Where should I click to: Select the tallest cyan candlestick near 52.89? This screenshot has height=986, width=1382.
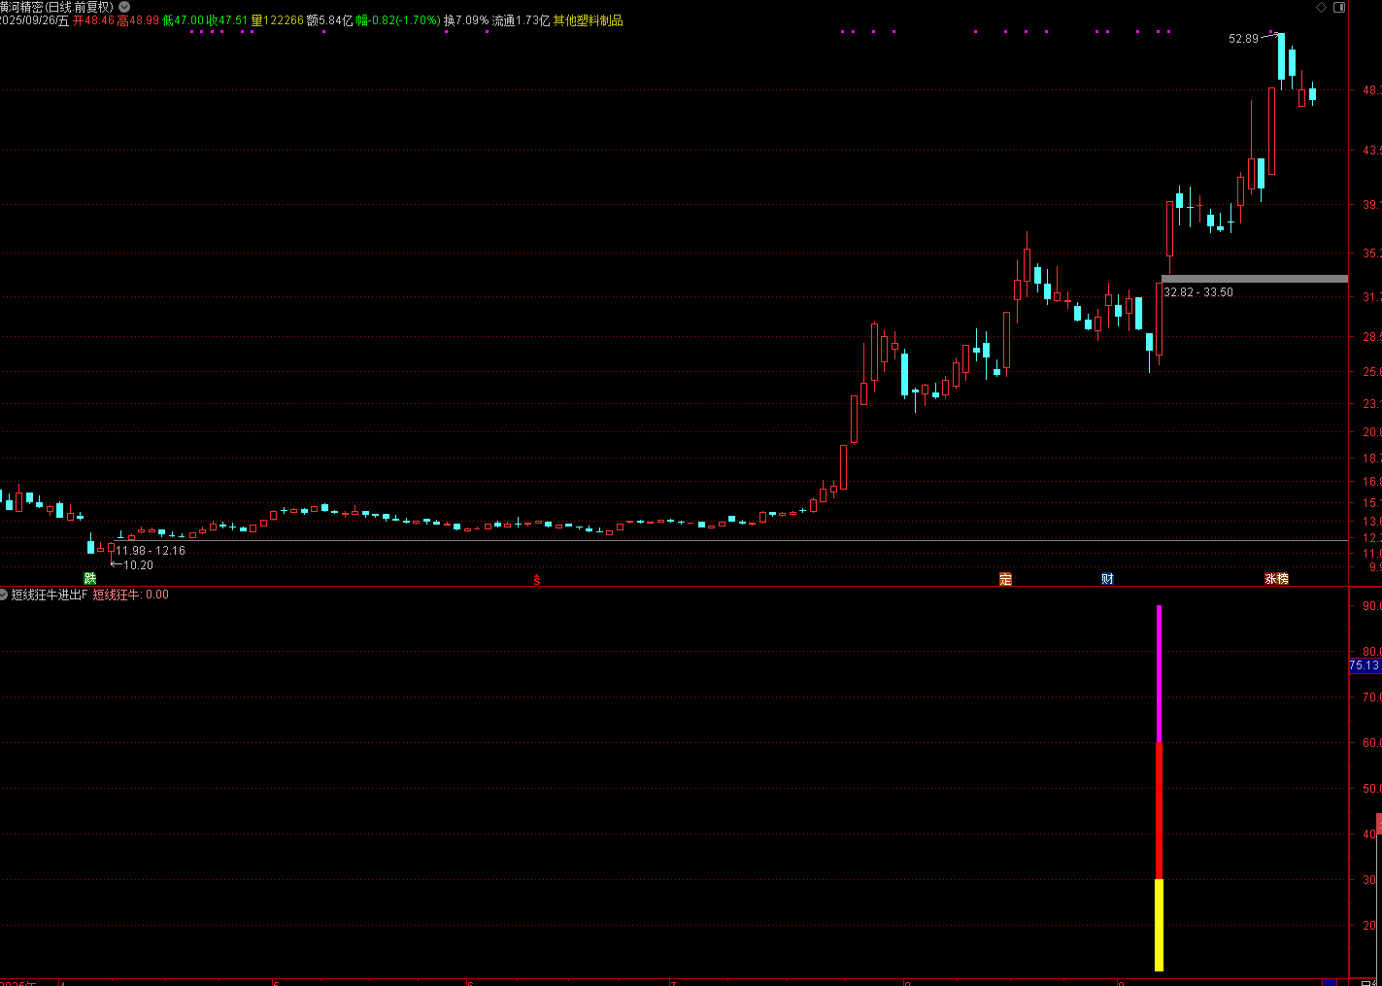1282,56
